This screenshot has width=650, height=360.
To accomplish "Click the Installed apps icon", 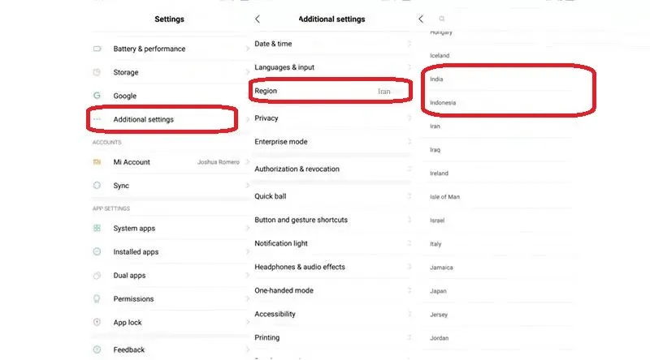I will point(97,252).
